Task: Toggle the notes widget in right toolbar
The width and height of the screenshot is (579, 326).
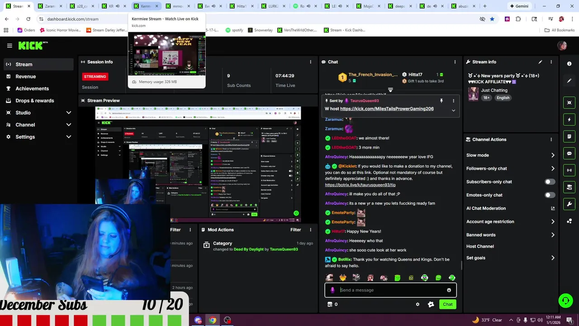Action: 570,136
